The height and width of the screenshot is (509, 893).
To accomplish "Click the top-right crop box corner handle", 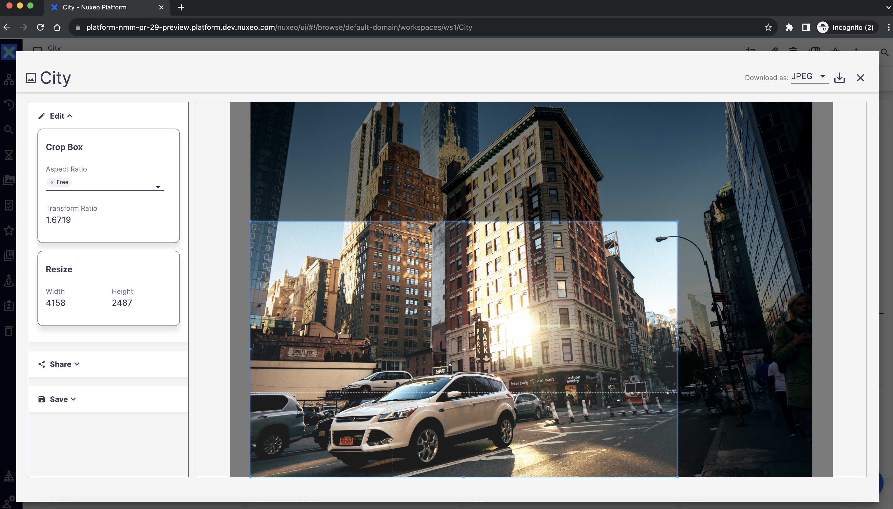I will pos(677,221).
